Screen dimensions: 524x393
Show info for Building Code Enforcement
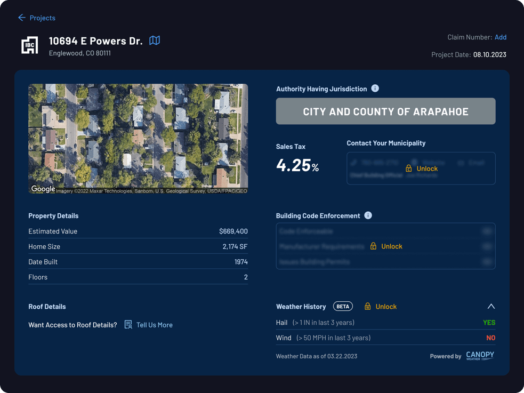click(x=368, y=215)
